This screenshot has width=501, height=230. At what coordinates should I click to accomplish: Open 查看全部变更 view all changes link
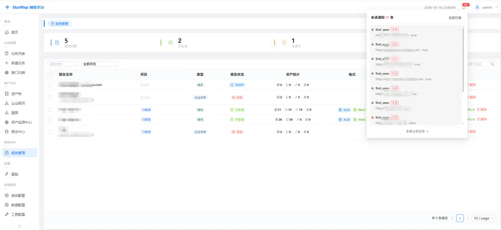[417, 131]
